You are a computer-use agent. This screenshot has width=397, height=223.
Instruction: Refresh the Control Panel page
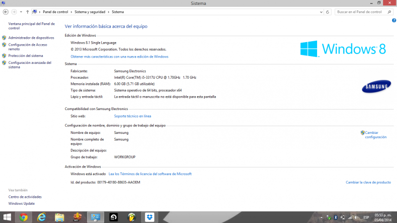click(328, 12)
